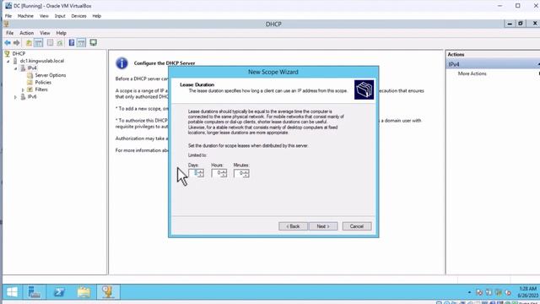The height and width of the screenshot is (304, 540).
Task: Click the Refresh toolbar icon
Action: 60,43
